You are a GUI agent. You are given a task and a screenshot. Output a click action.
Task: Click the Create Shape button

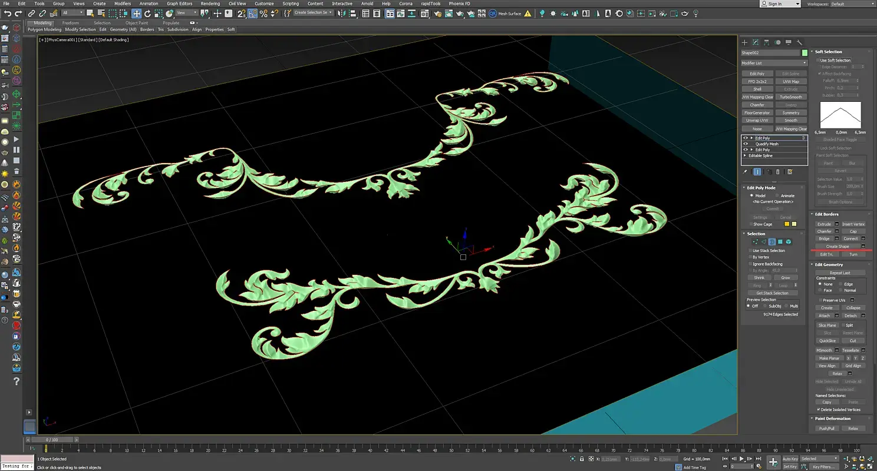click(x=837, y=246)
